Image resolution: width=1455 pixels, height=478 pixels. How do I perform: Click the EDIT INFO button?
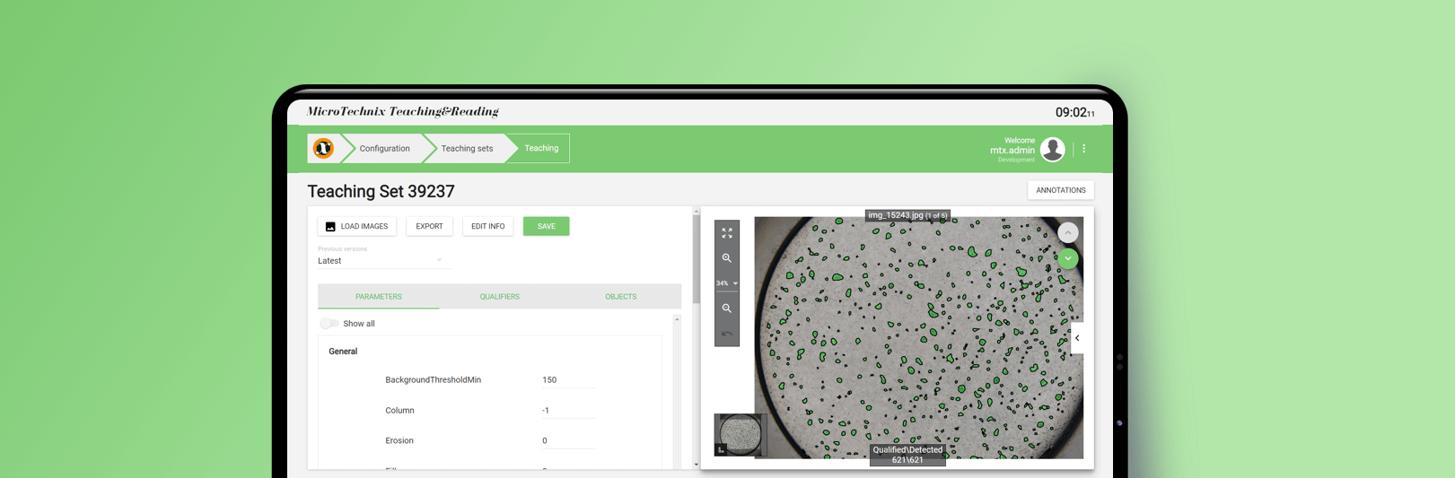[488, 227]
